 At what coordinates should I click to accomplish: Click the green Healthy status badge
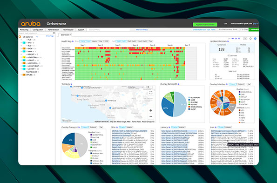click(x=254, y=29)
